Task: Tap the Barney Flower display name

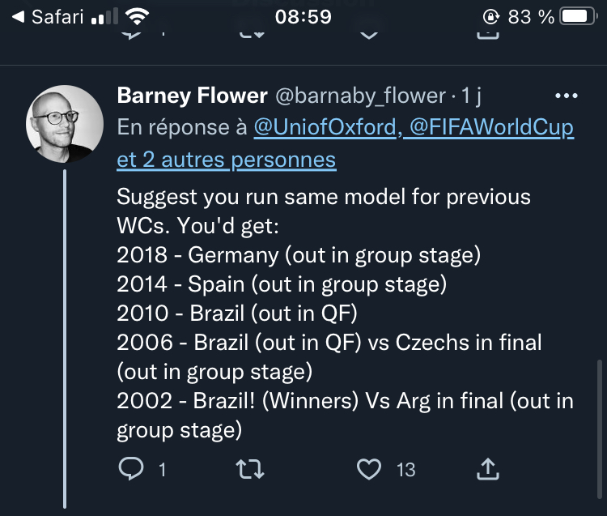Action: tap(193, 96)
